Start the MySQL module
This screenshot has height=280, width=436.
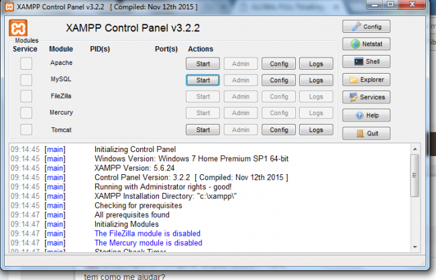point(203,80)
